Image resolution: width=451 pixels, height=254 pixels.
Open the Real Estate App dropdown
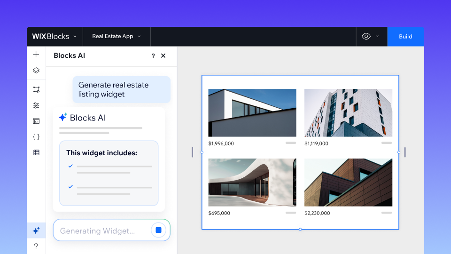coord(117,36)
